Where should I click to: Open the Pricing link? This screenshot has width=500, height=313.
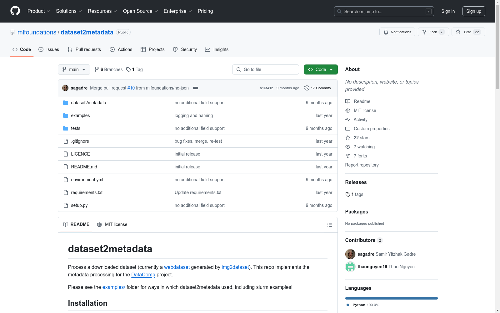tap(205, 11)
